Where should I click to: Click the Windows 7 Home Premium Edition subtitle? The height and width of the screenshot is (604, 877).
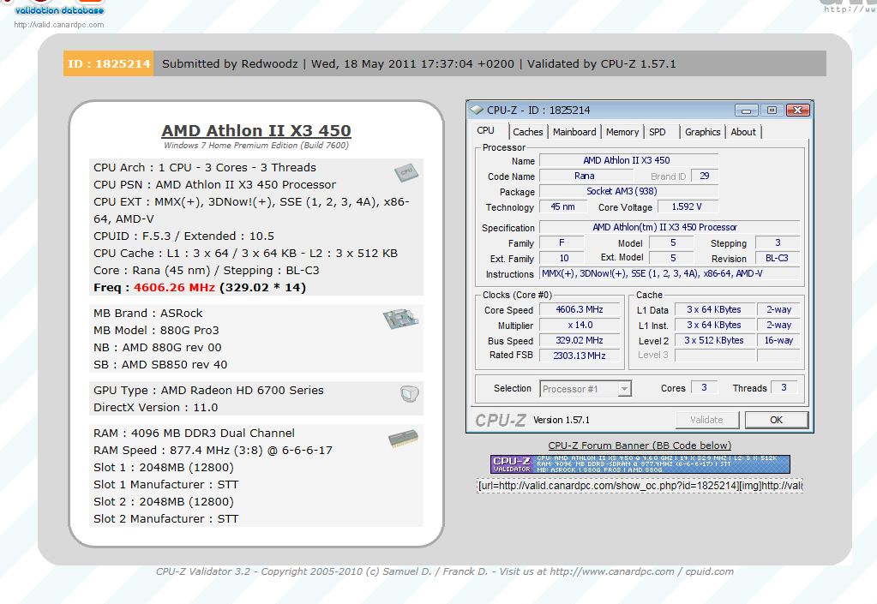pyautogui.click(x=256, y=146)
